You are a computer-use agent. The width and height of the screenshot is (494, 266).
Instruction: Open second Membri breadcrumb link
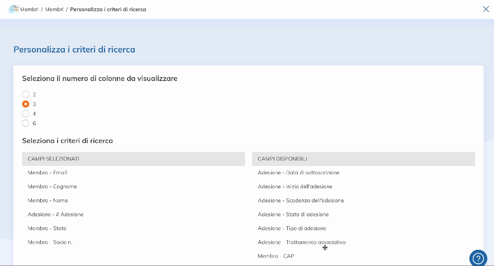54,9
